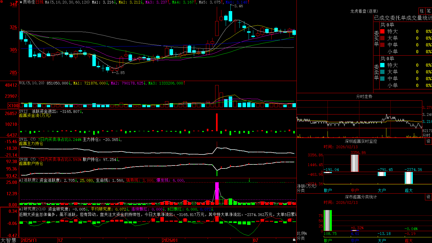
Task: Click the 龙虎看盘(逐单) panel title
Action: (x=364, y=11)
